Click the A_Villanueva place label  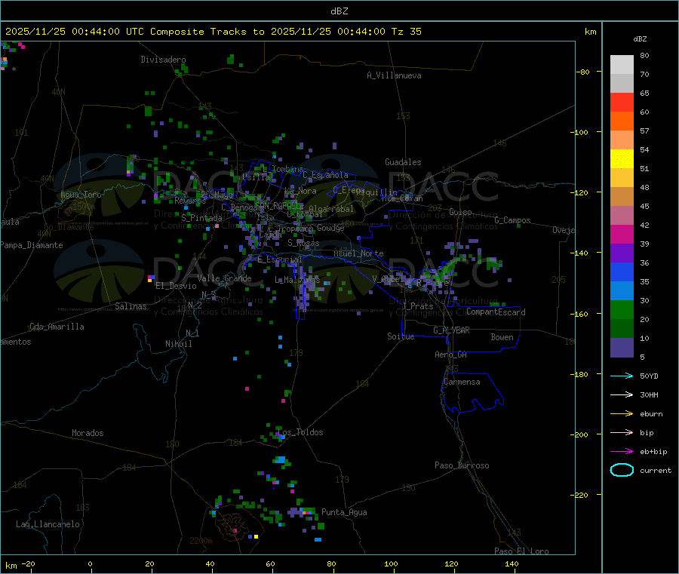point(394,75)
